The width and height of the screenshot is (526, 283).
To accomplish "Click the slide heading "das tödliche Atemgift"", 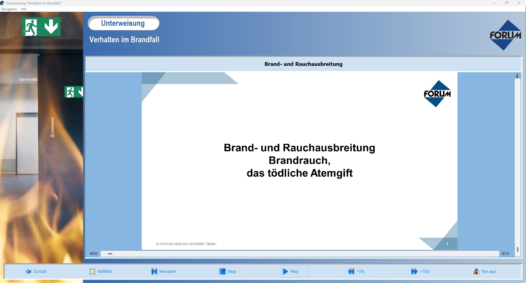I will [x=300, y=173].
